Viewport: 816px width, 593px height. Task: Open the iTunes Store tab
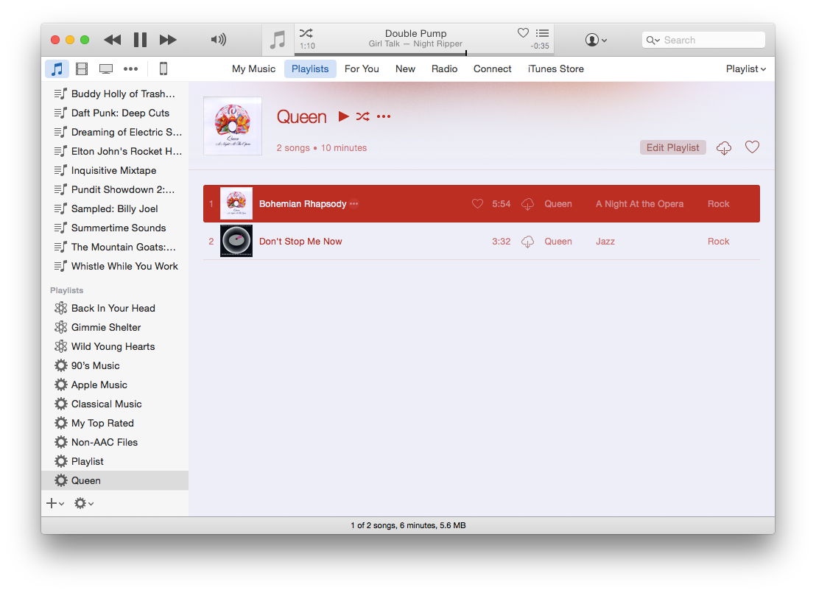(555, 69)
